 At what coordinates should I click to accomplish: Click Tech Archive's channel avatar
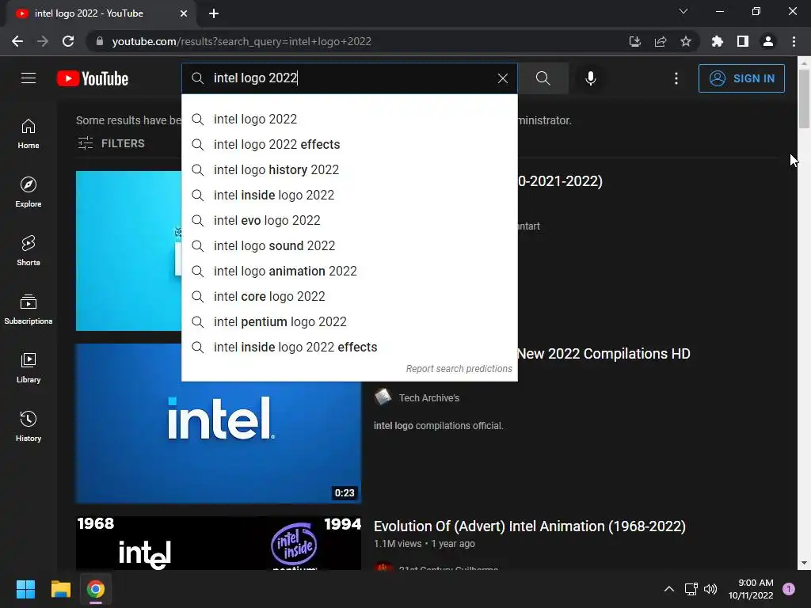coord(383,397)
